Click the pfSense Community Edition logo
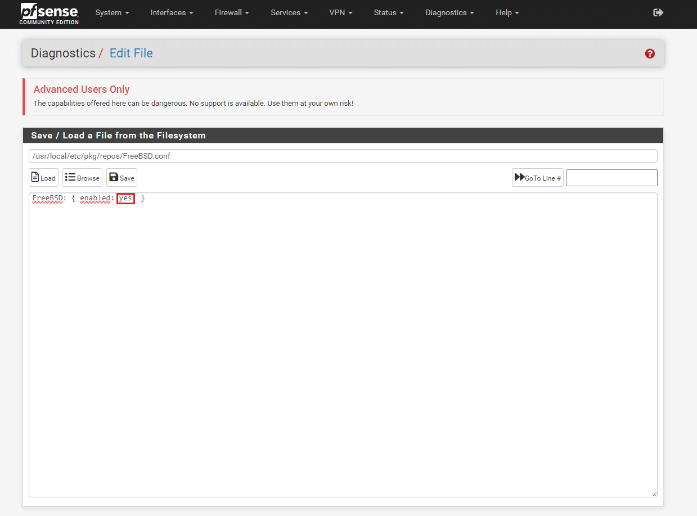The image size is (697, 516). [x=49, y=14]
